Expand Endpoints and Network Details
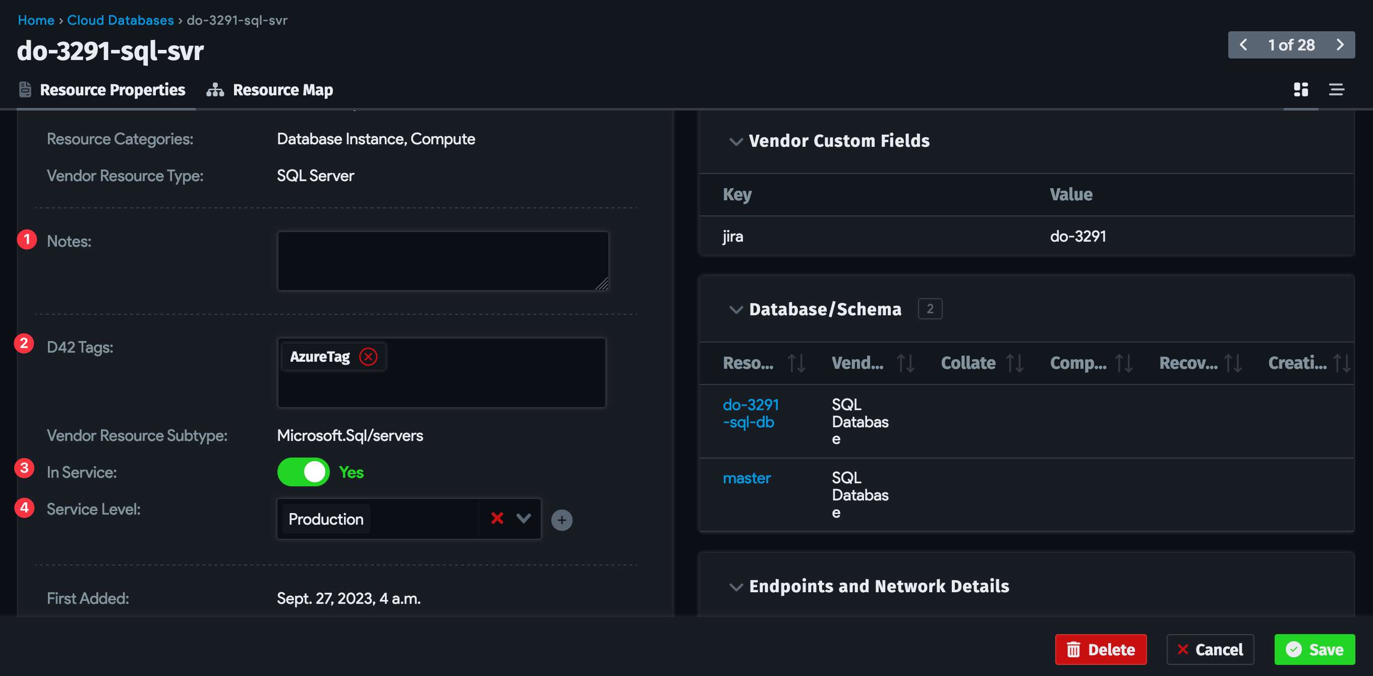1373x676 pixels. 735,586
